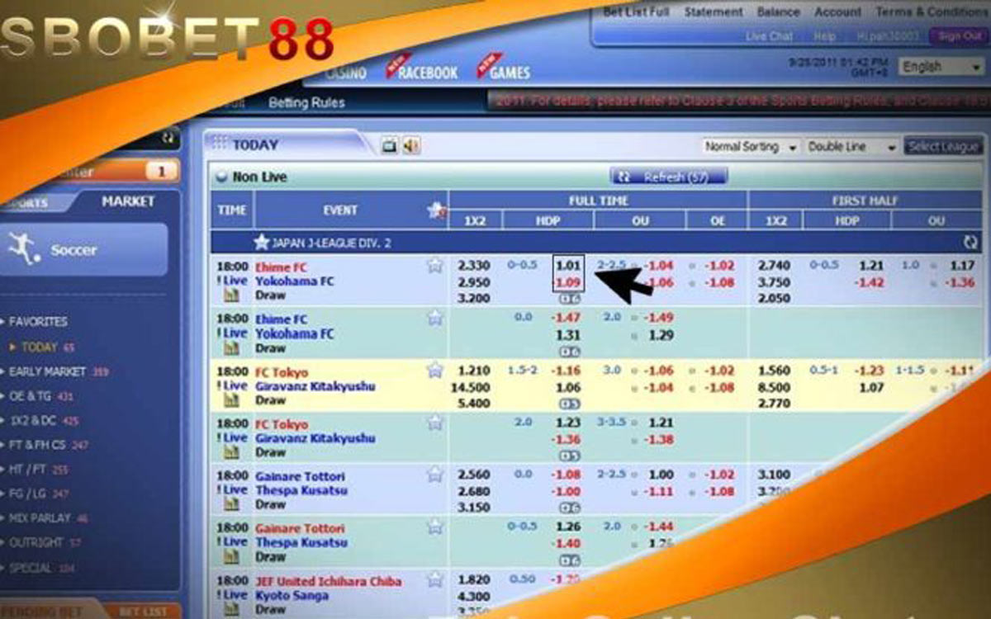This screenshot has height=619, width=991.
Task: Favorite the Ehime FC 0.0 handicap row star
Action: pos(435,319)
